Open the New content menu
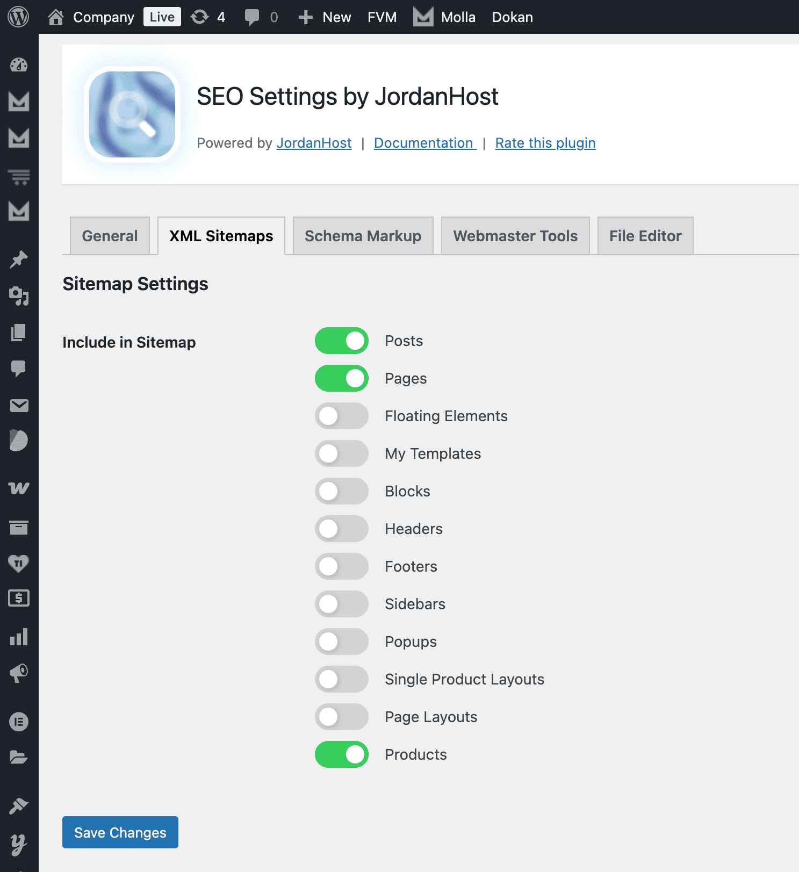The height and width of the screenshot is (872, 799). click(325, 17)
